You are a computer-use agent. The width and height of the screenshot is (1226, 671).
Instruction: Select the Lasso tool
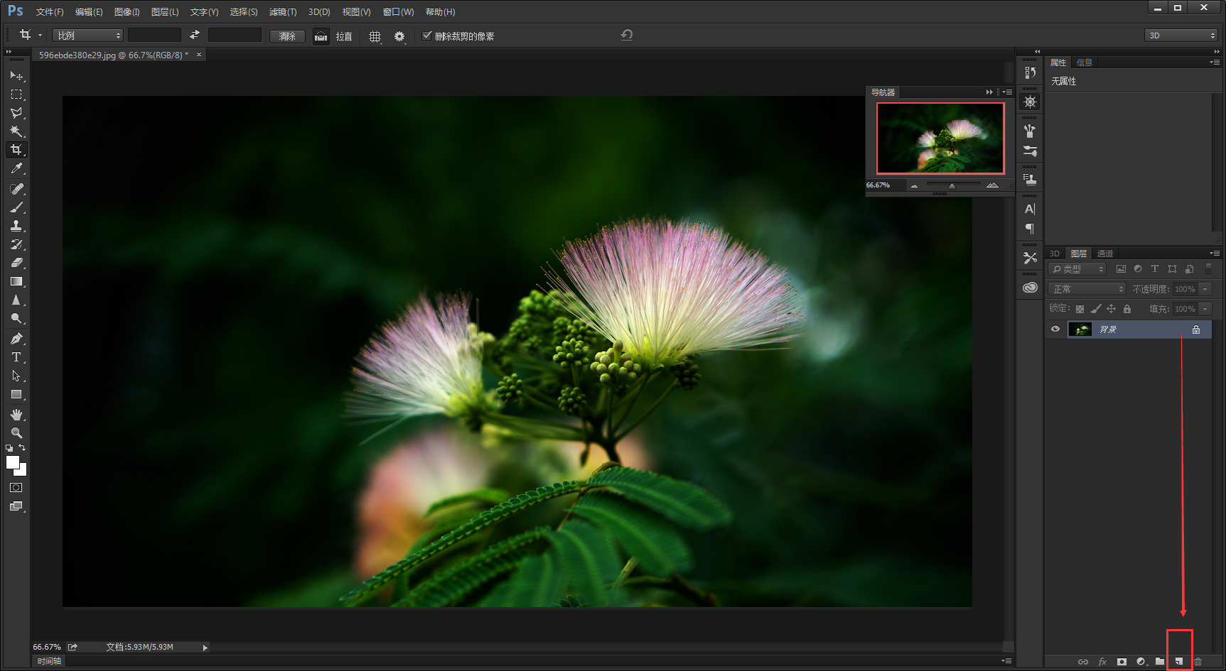(16, 113)
